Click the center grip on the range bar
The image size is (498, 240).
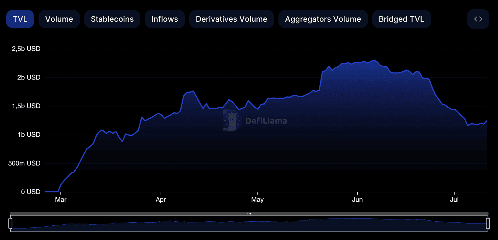pos(249,214)
